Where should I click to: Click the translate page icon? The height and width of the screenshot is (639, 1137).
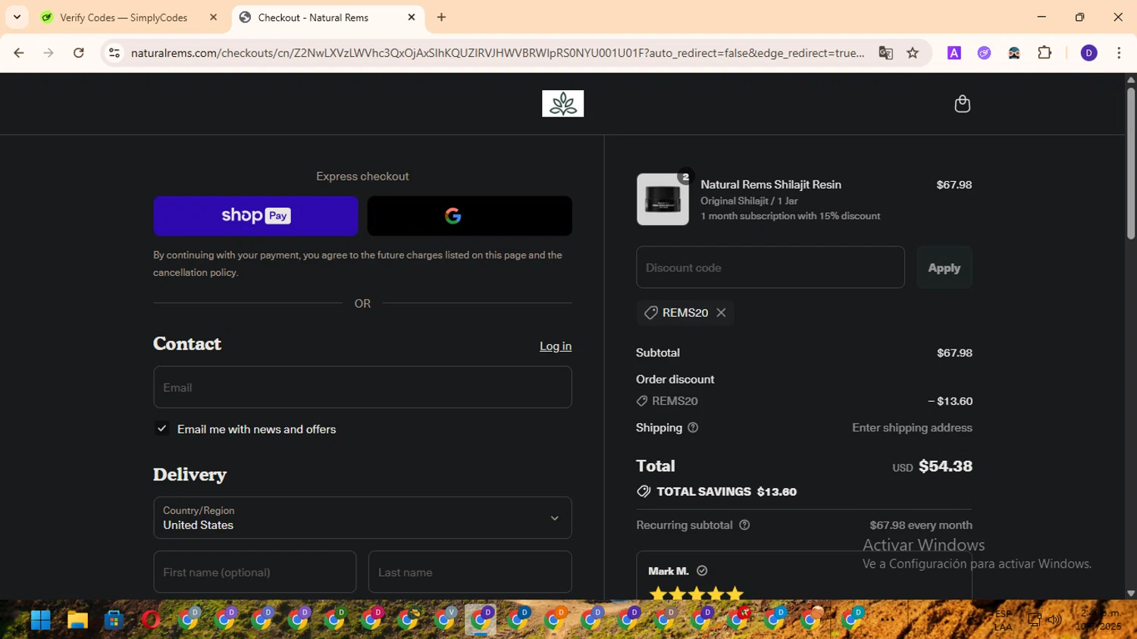click(x=885, y=53)
